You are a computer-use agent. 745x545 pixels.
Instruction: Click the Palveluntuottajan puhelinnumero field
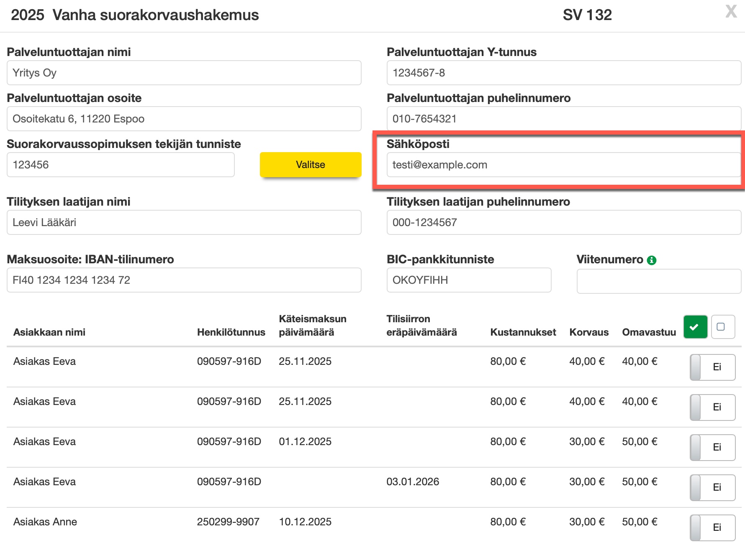click(563, 119)
